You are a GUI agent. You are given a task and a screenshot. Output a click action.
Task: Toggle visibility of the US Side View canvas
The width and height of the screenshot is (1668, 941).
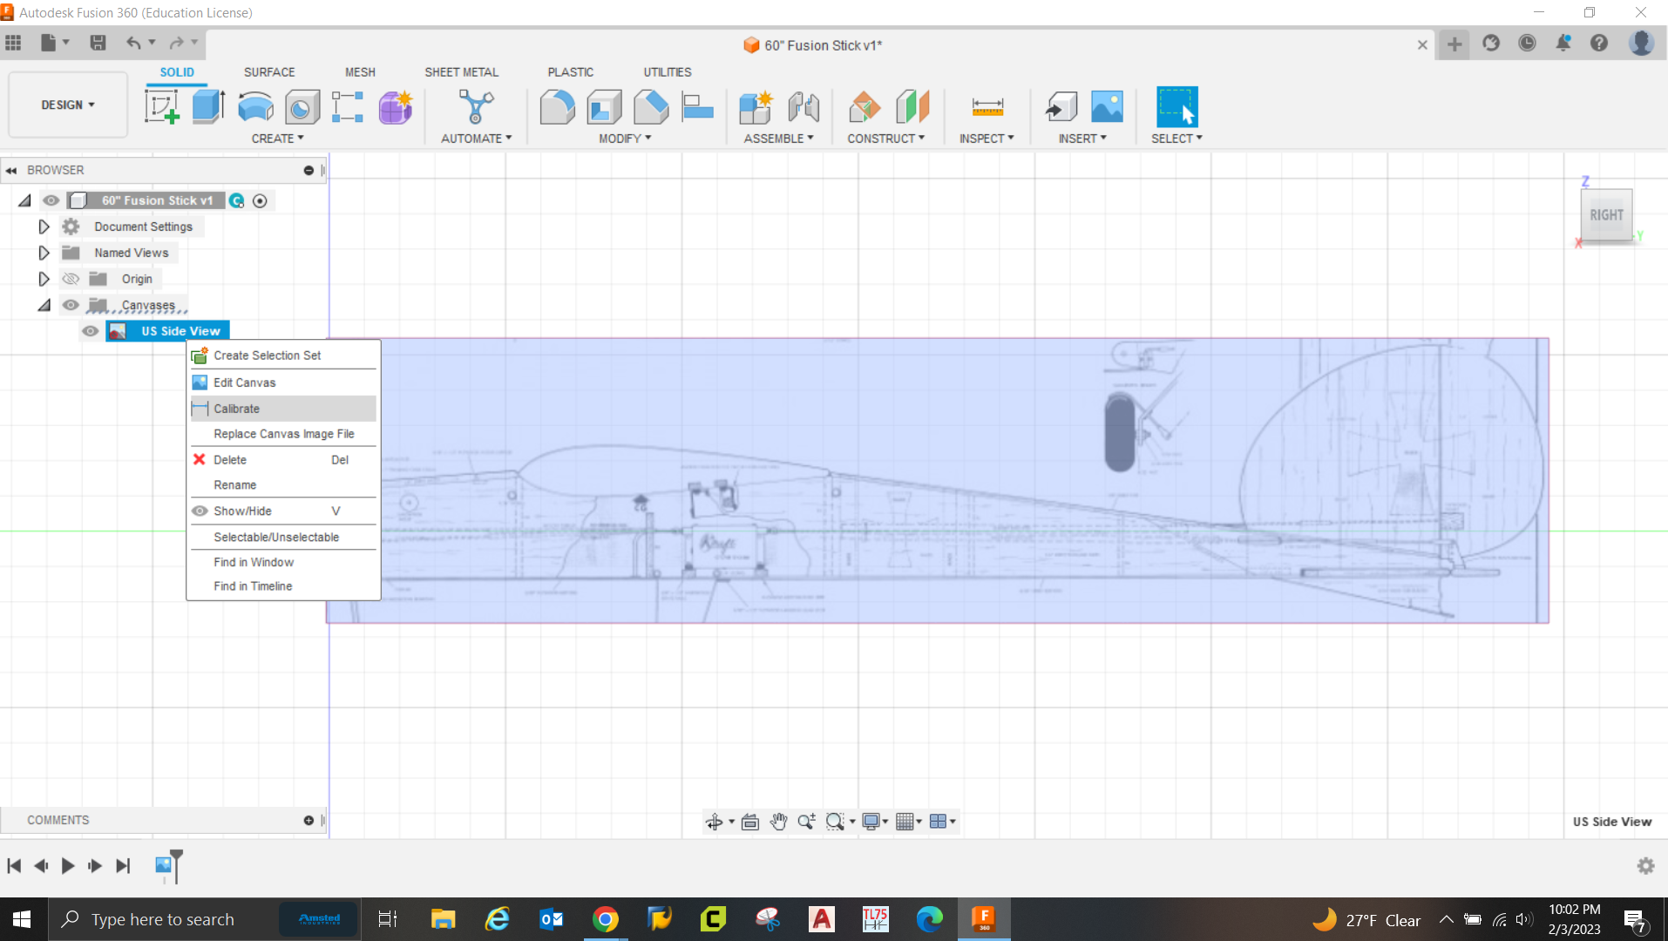coord(90,331)
